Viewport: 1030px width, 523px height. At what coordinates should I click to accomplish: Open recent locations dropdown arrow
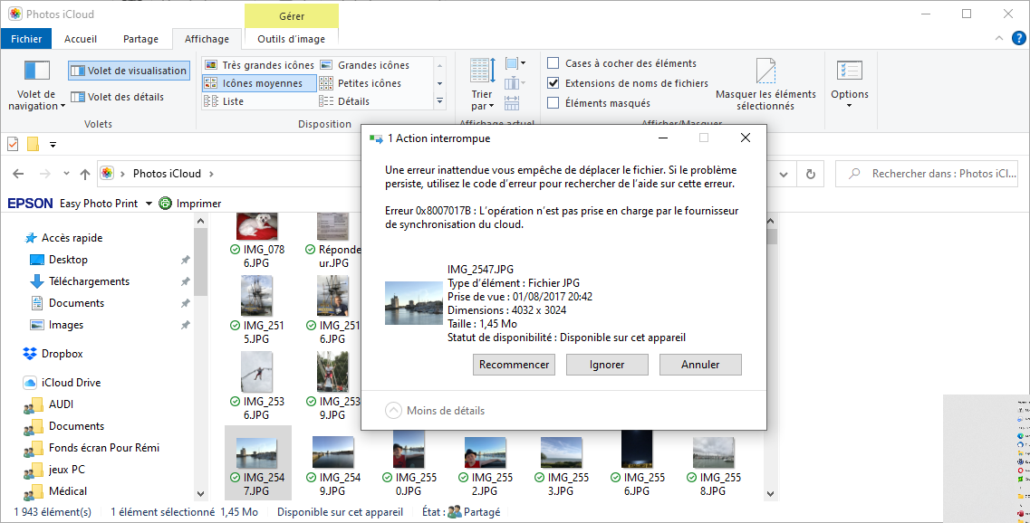tap(66, 174)
